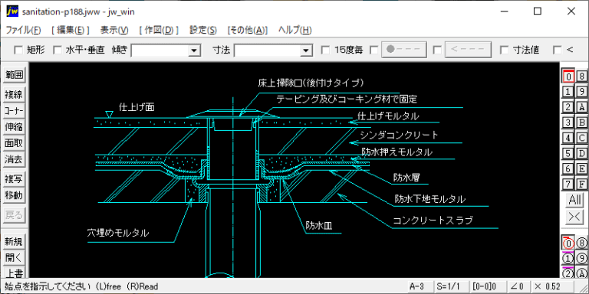
Task: Select layer B square button
Action: click(582, 122)
